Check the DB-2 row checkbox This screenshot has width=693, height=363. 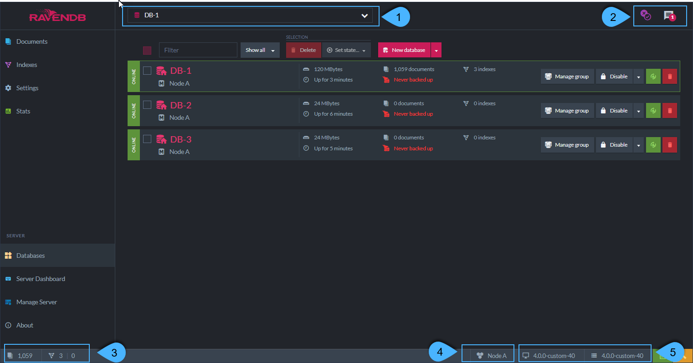pos(147,105)
